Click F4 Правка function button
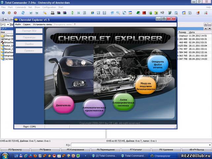Screen dimensions: 212x159 pyautogui.click(x=45, y=149)
